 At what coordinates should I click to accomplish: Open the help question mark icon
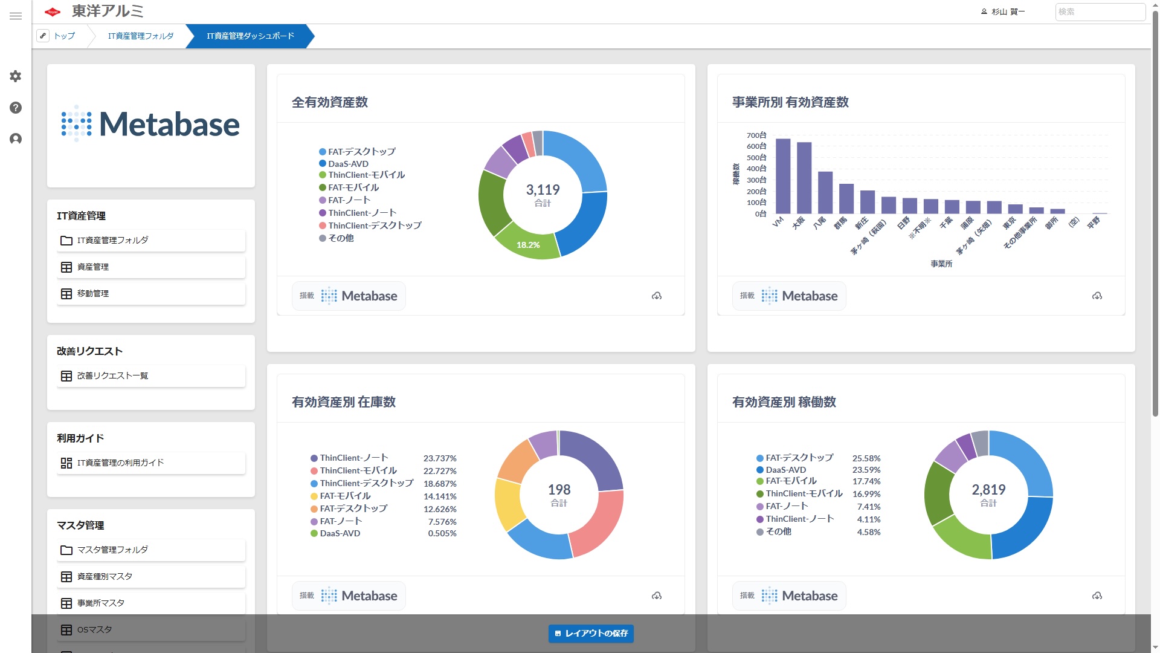point(16,108)
